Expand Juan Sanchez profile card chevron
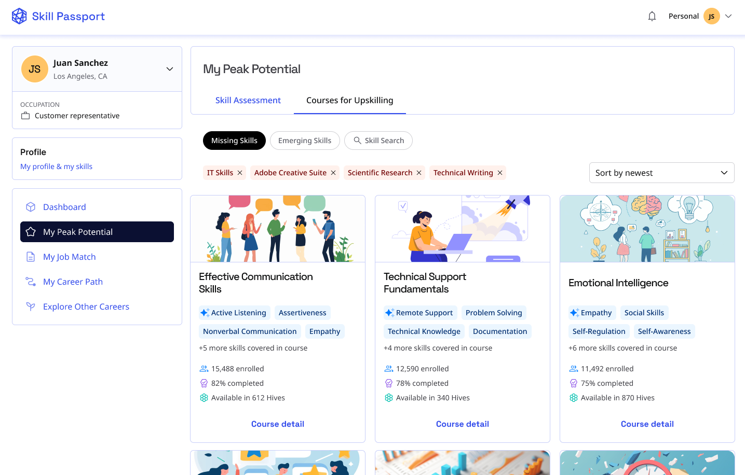The image size is (745, 475). coord(170,69)
